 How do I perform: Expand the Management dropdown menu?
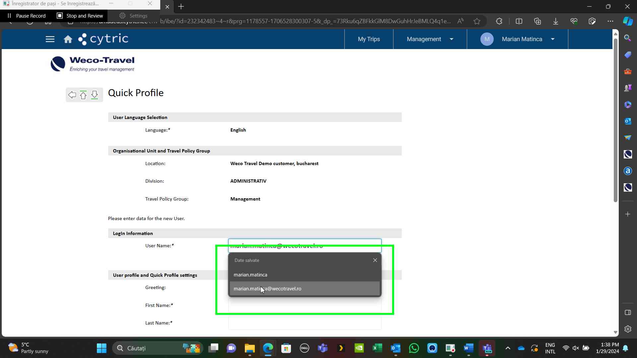click(x=430, y=39)
